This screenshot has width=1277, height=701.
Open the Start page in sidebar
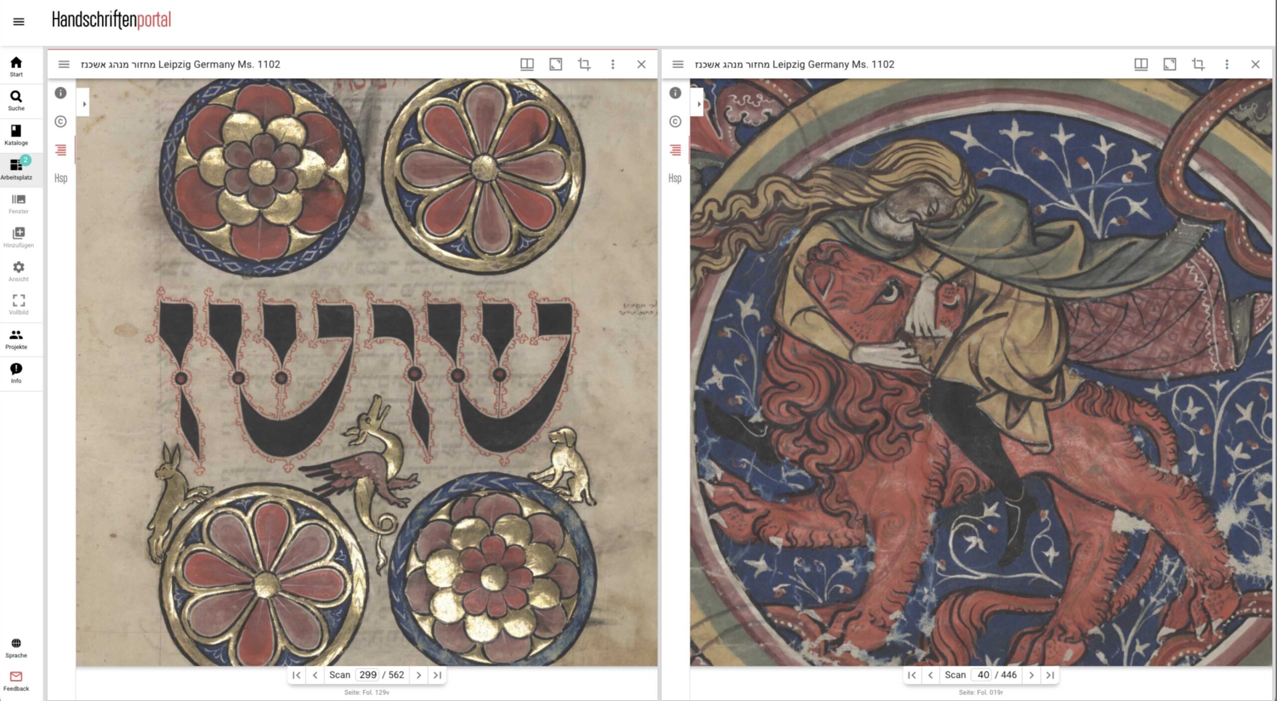click(16, 66)
